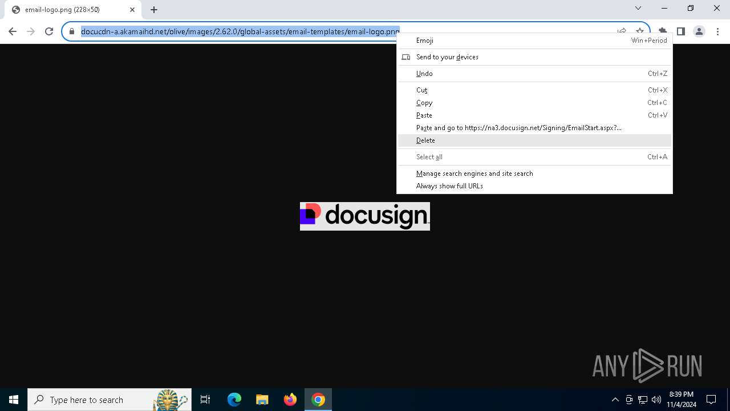This screenshot has width=730, height=411.
Task: Click the Chrome taskbar icon
Action: click(318, 400)
